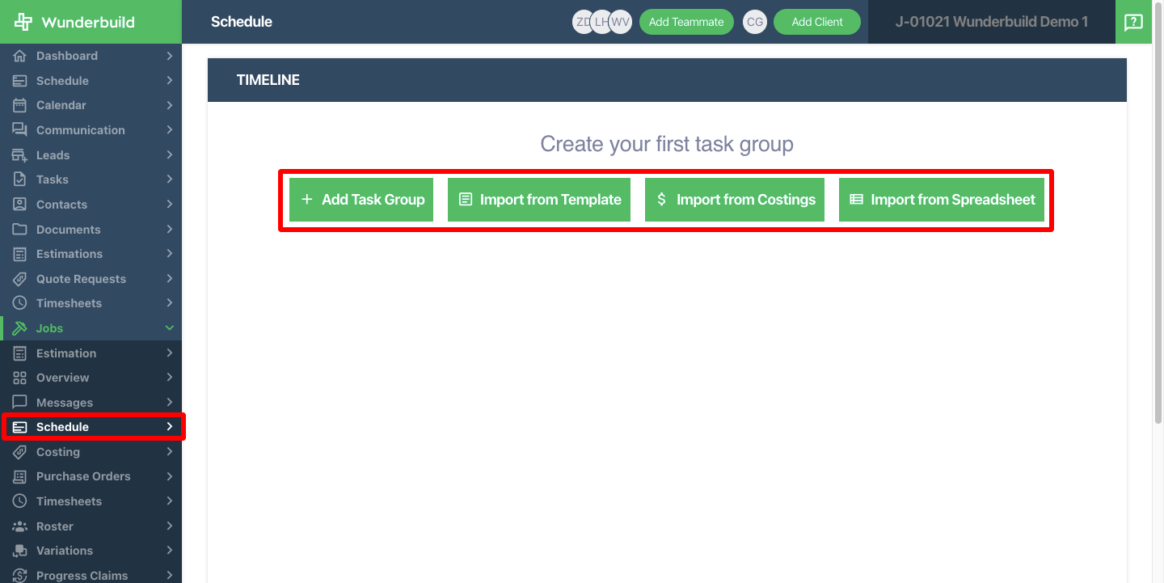Screen dimensions: 1164x583
Task: Open Documents in the sidebar
Action: pos(91,230)
